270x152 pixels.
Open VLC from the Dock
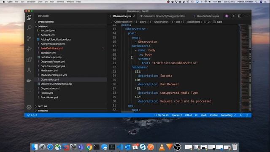pos(162,147)
